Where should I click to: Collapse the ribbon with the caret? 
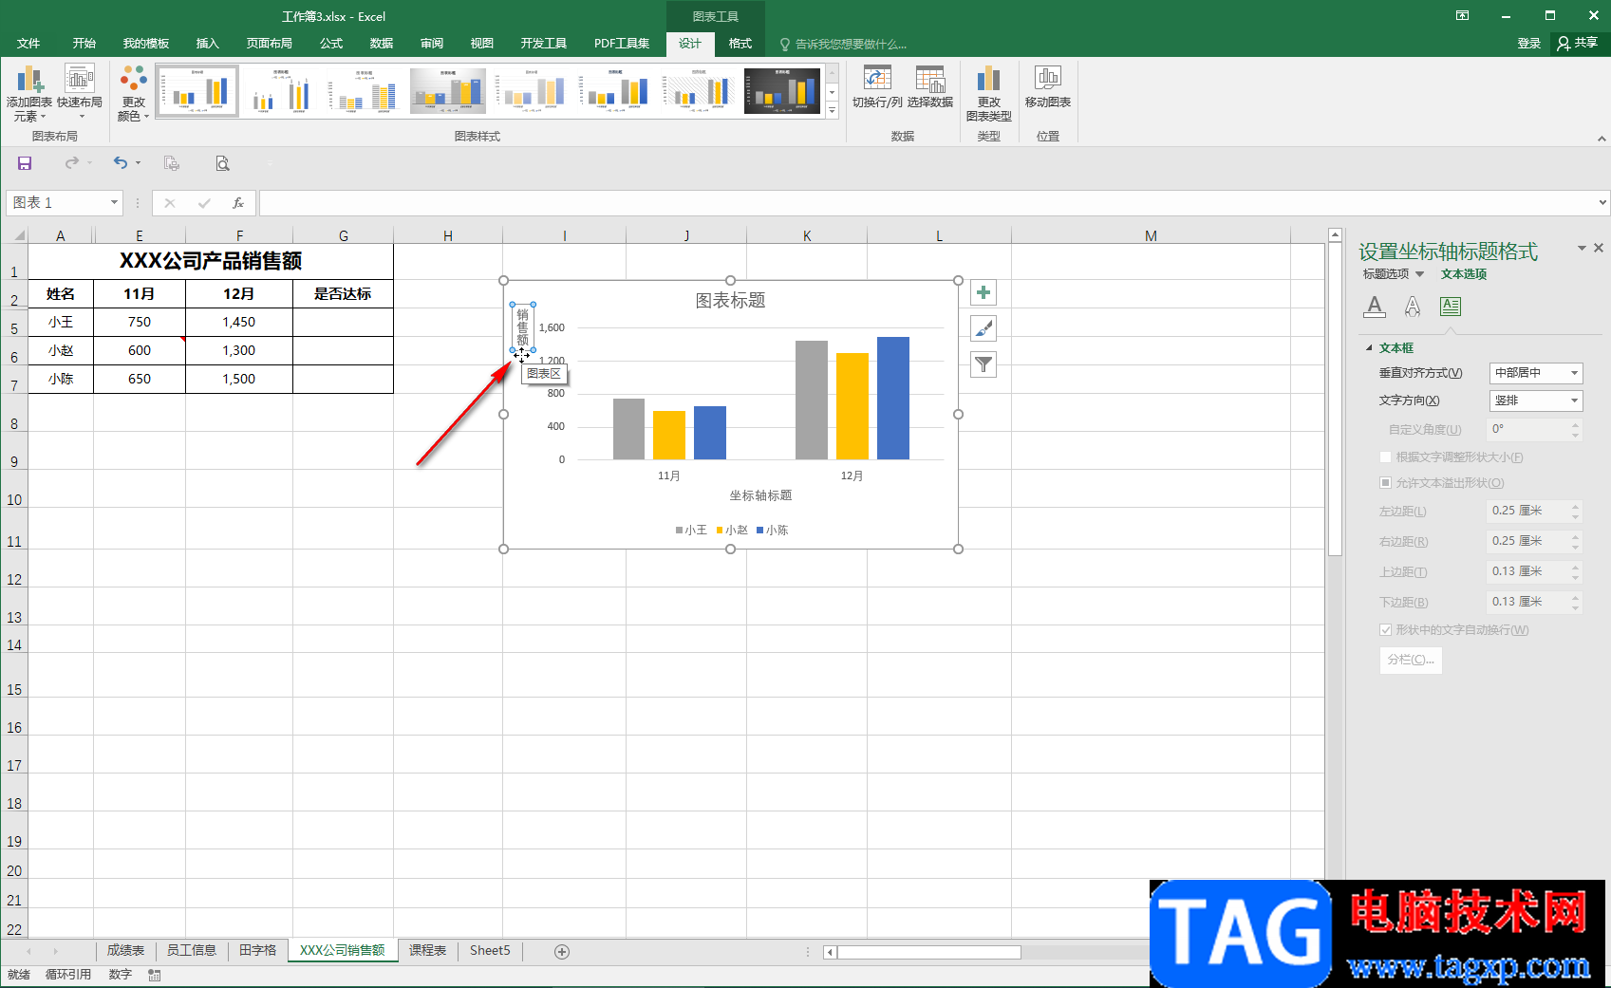[x=1602, y=139]
